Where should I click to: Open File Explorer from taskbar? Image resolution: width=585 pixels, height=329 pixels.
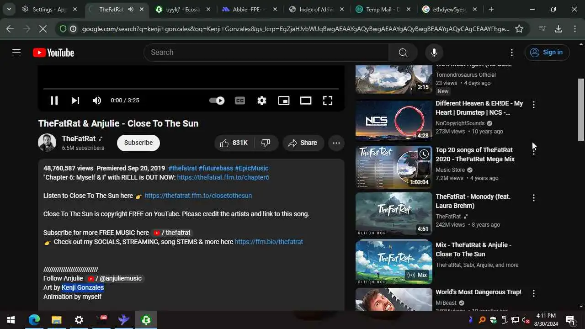point(56,320)
